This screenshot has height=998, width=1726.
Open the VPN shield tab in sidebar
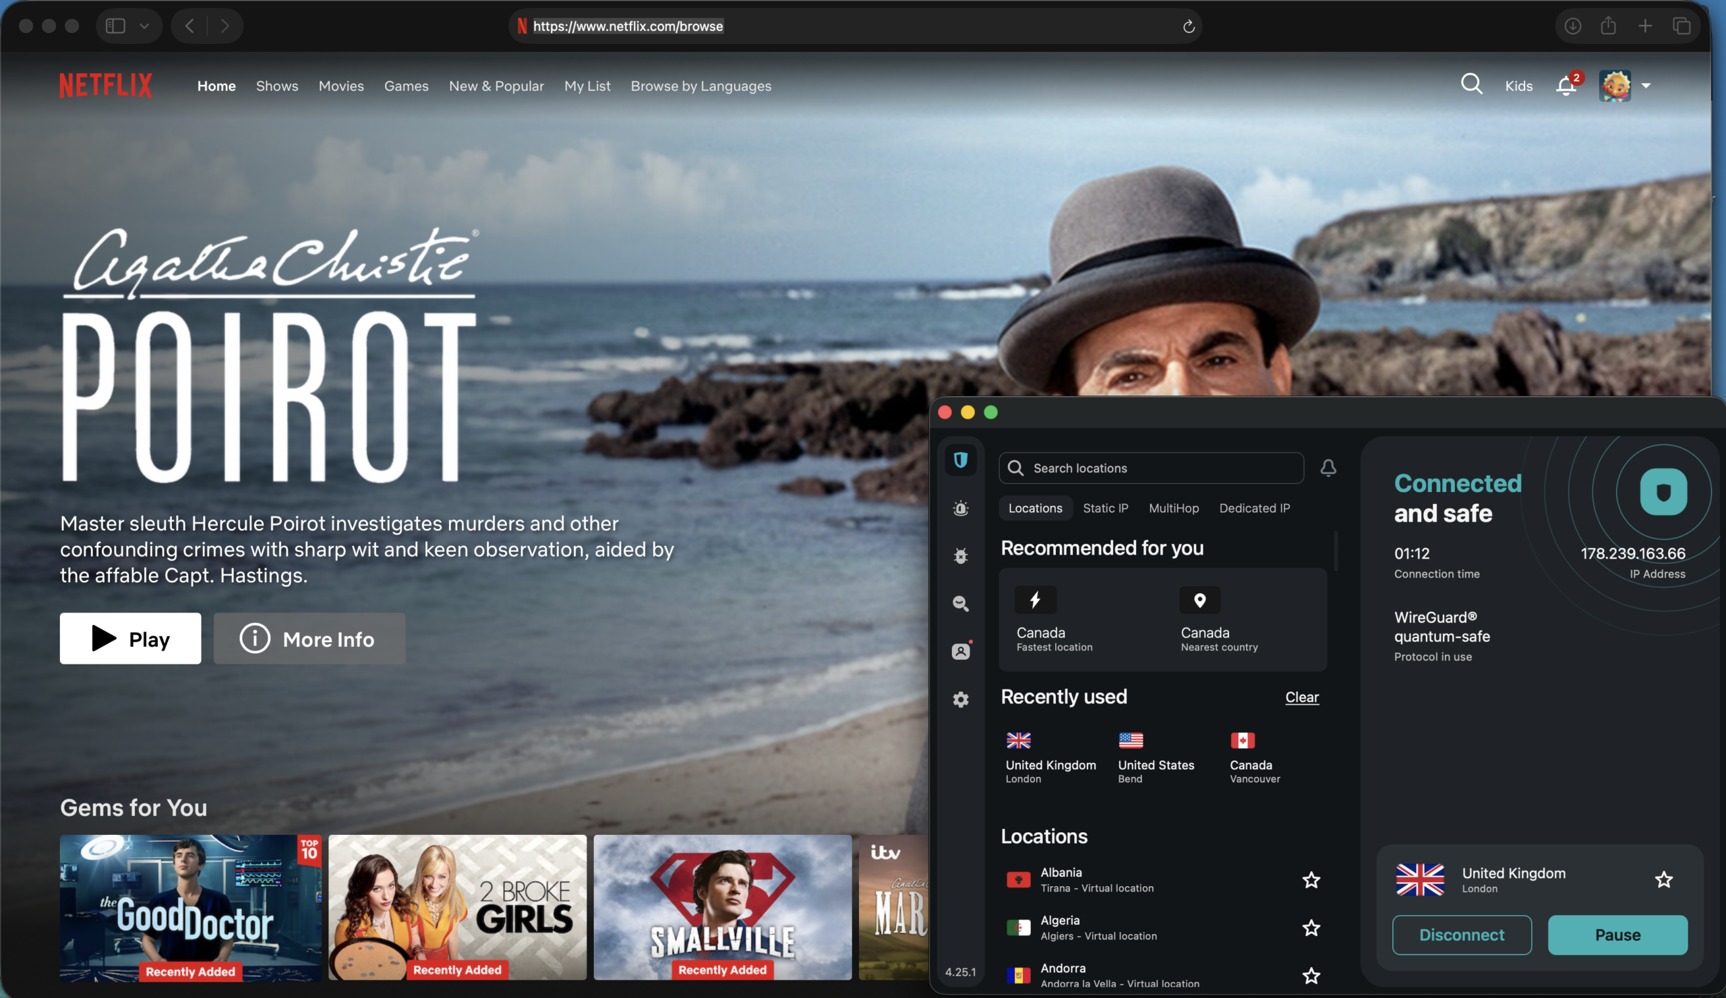click(960, 460)
